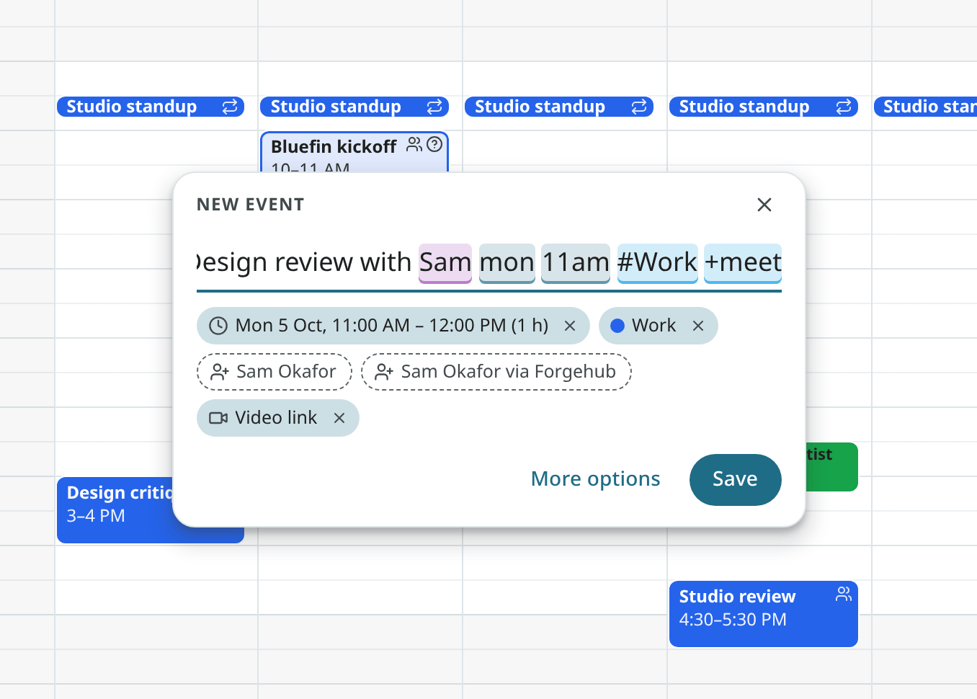Screen dimensions: 977x699
Task: Click the Mon 5 Oct date and time text
Action: click(x=392, y=326)
